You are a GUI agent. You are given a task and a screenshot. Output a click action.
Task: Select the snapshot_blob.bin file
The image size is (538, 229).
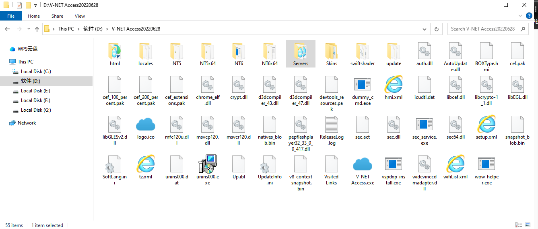(517, 131)
